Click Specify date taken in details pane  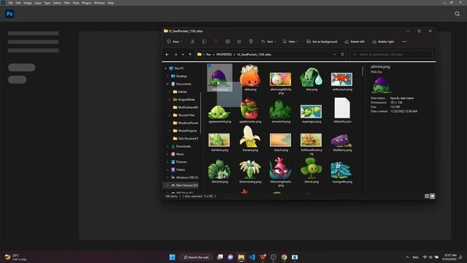tap(402, 98)
